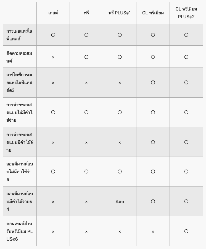
Task: Click the × under CL พรีเมียม in bottom row
Action: (153, 232)
